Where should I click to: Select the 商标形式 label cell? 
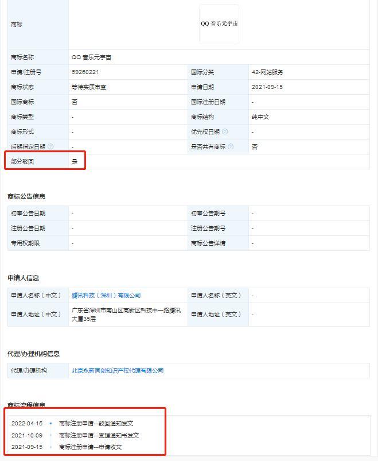click(x=38, y=131)
